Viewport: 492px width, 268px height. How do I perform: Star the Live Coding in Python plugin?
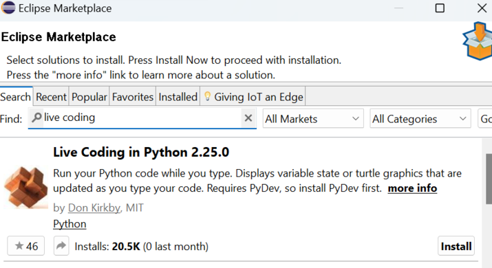(26, 246)
